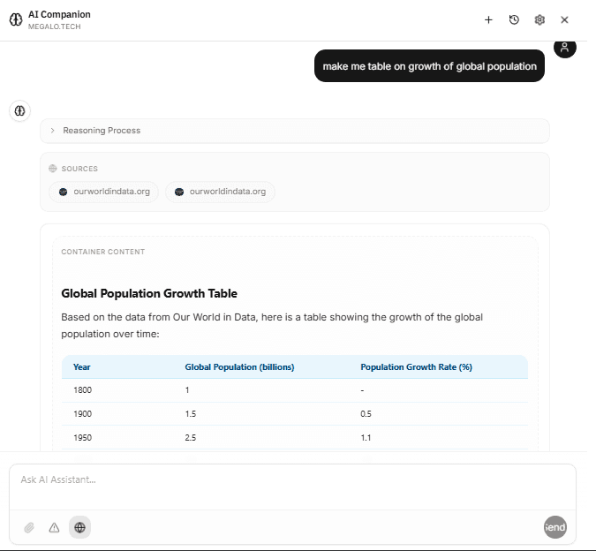Image resolution: width=596 pixels, height=551 pixels.
Task: Click the Population Growth Rate (%) header
Action: tap(416, 367)
